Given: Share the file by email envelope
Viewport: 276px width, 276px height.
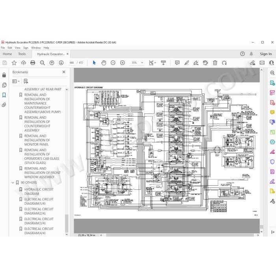Looking at the screenshot, I should 262,63.
